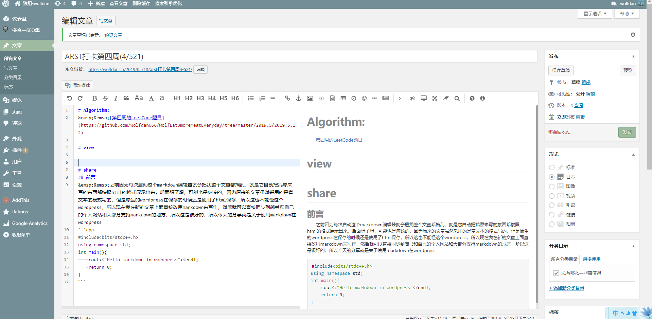Viewport: 652px width, 319px height.
Task: Redo the last edit in the markdown toolbar
Action: [80, 99]
